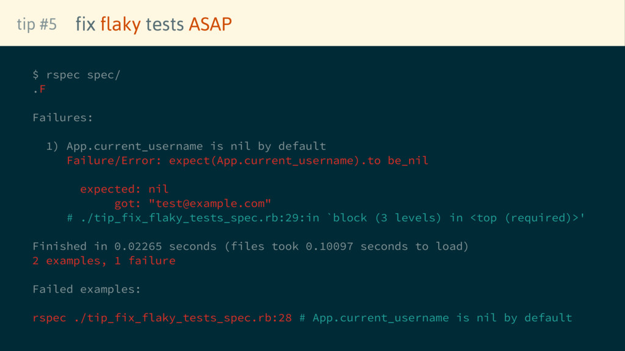
Task: Click the "./tip_fix_flaky_tests_spec.rb:29" backtrace path
Action: click(189, 218)
